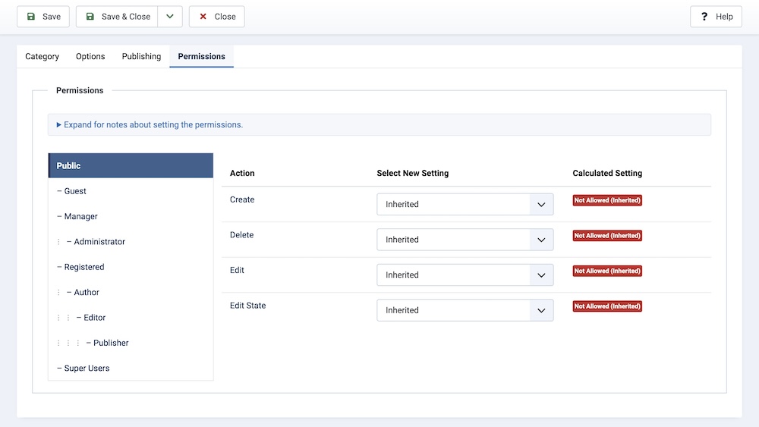This screenshot has width=759, height=427.
Task: Open the Delete permission dropdown
Action: click(x=465, y=240)
